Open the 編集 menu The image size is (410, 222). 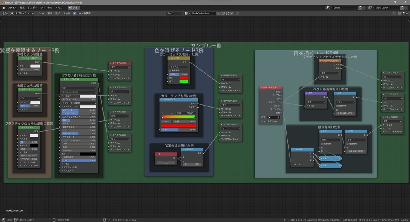[x=22, y=8]
